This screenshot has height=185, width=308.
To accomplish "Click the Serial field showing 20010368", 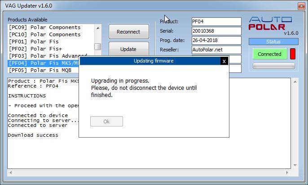I will (216, 31).
